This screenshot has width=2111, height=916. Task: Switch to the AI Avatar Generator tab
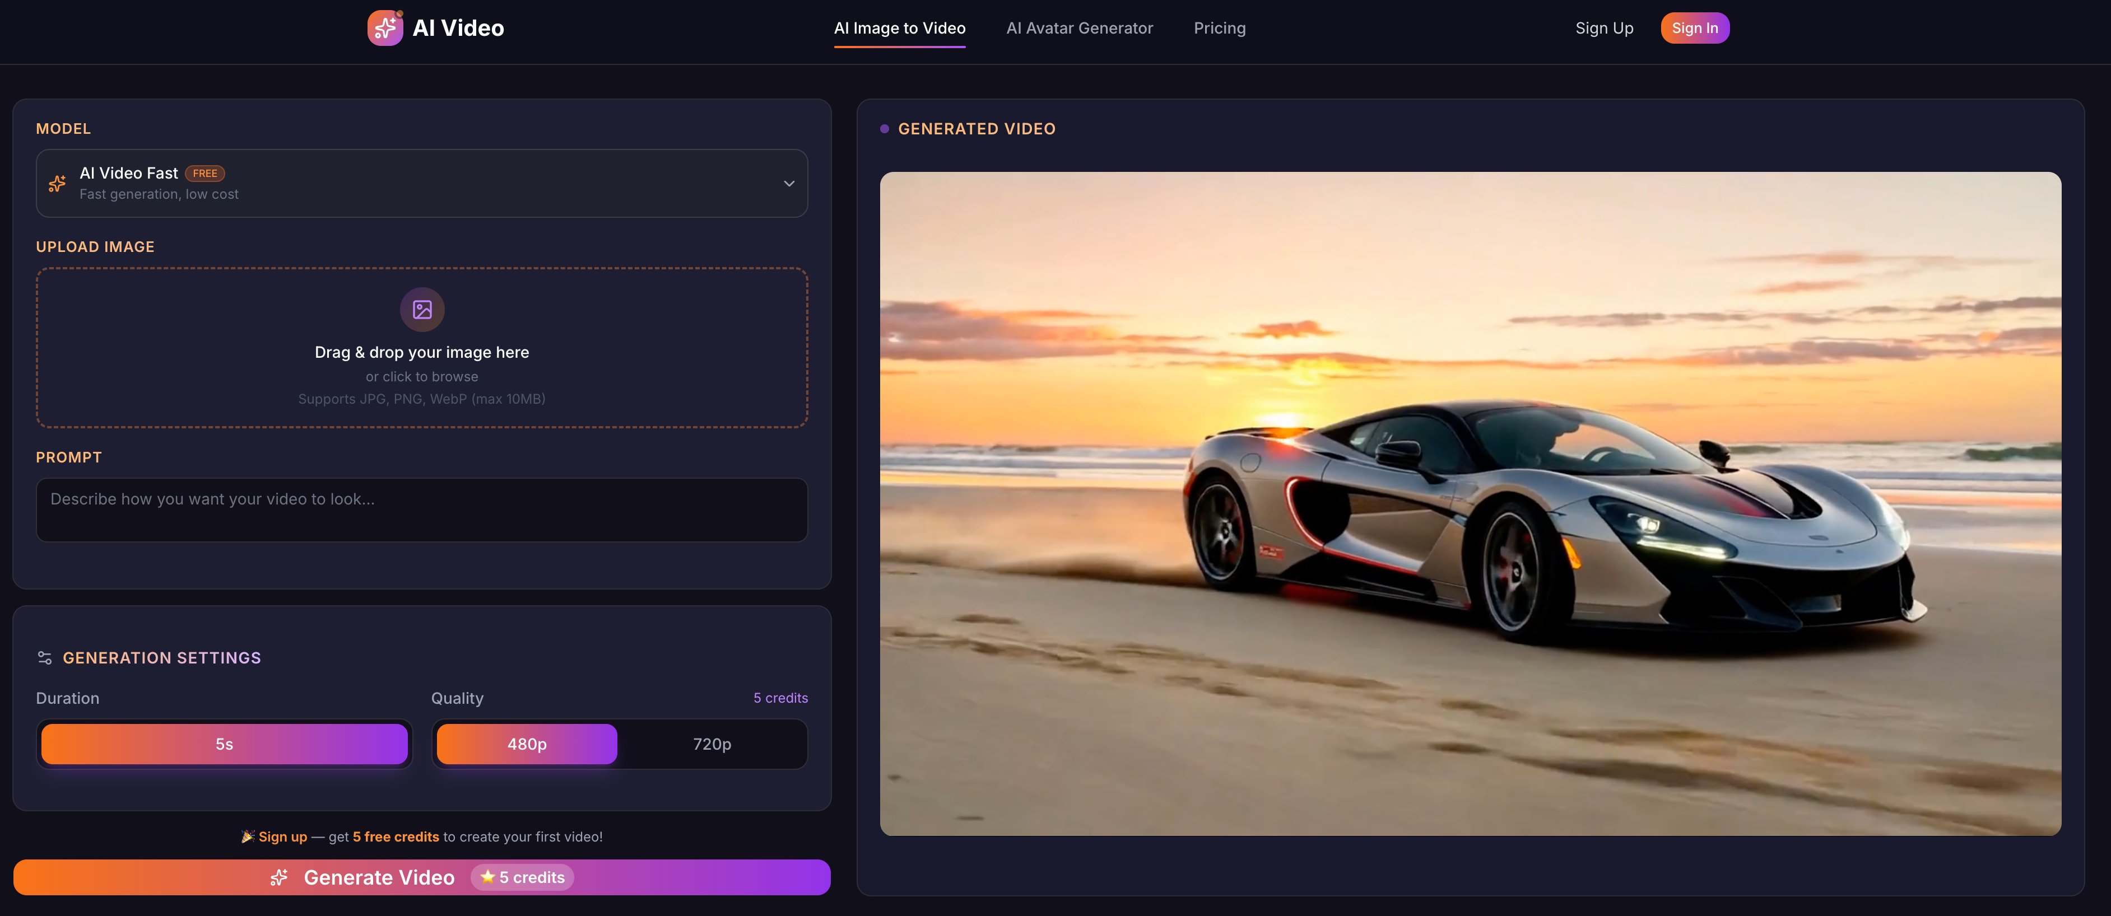pyautogui.click(x=1079, y=27)
